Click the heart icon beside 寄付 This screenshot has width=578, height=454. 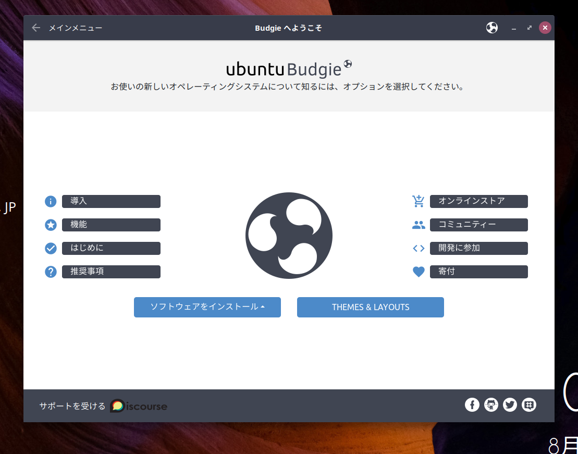(x=419, y=272)
